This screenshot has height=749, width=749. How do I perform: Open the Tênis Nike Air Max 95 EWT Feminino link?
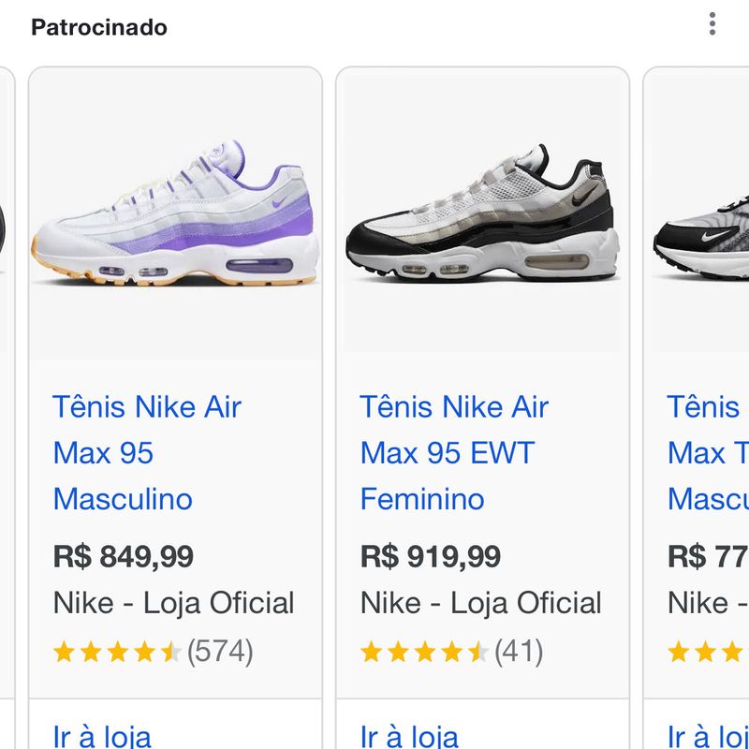click(454, 453)
